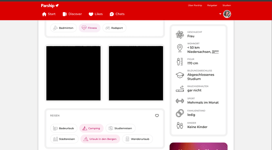Image resolution: width=272 pixels, height=150 pixels.
Task: Click the Figur height icon
Action: [x=180, y=62]
